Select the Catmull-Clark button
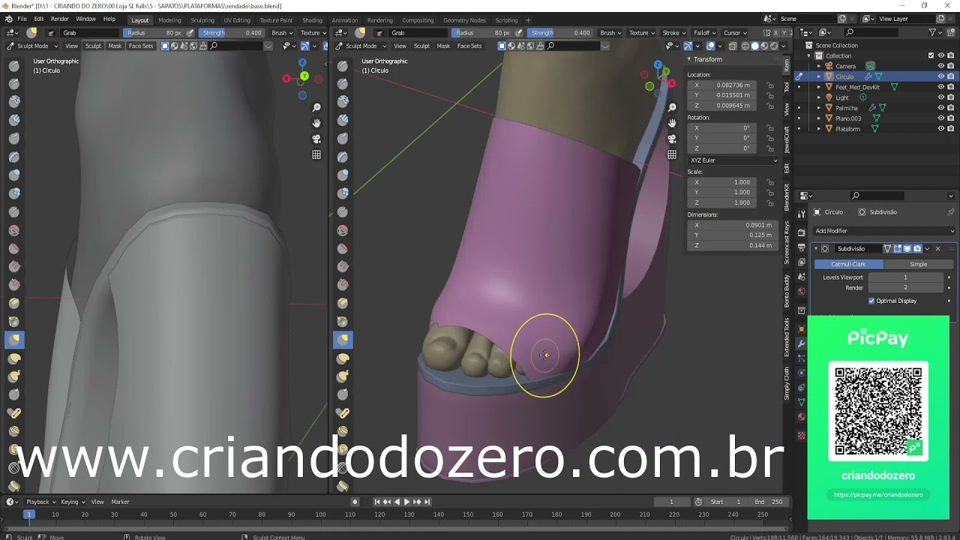The image size is (960, 540). coord(848,264)
